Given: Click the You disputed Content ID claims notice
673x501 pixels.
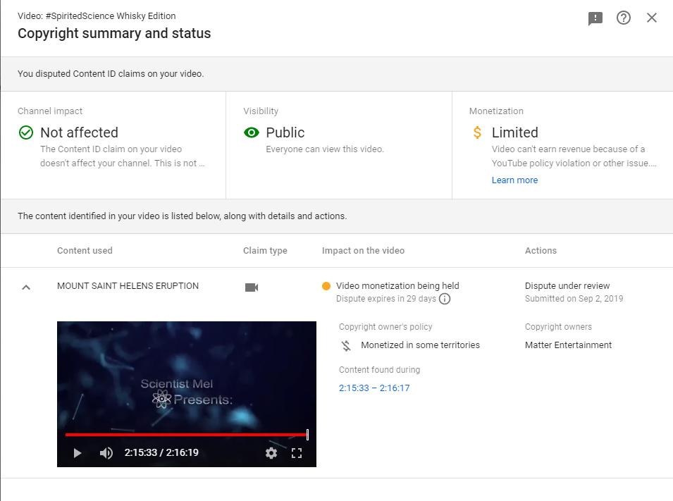Looking at the screenshot, I should coord(111,74).
